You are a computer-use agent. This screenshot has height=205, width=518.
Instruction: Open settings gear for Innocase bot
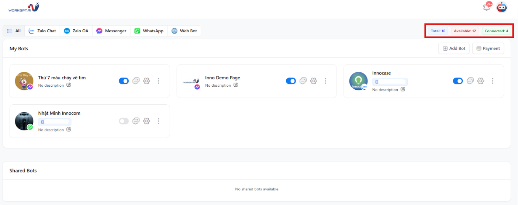tap(480, 81)
